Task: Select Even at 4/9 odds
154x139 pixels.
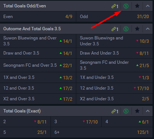Action: click(x=38, y=17)
